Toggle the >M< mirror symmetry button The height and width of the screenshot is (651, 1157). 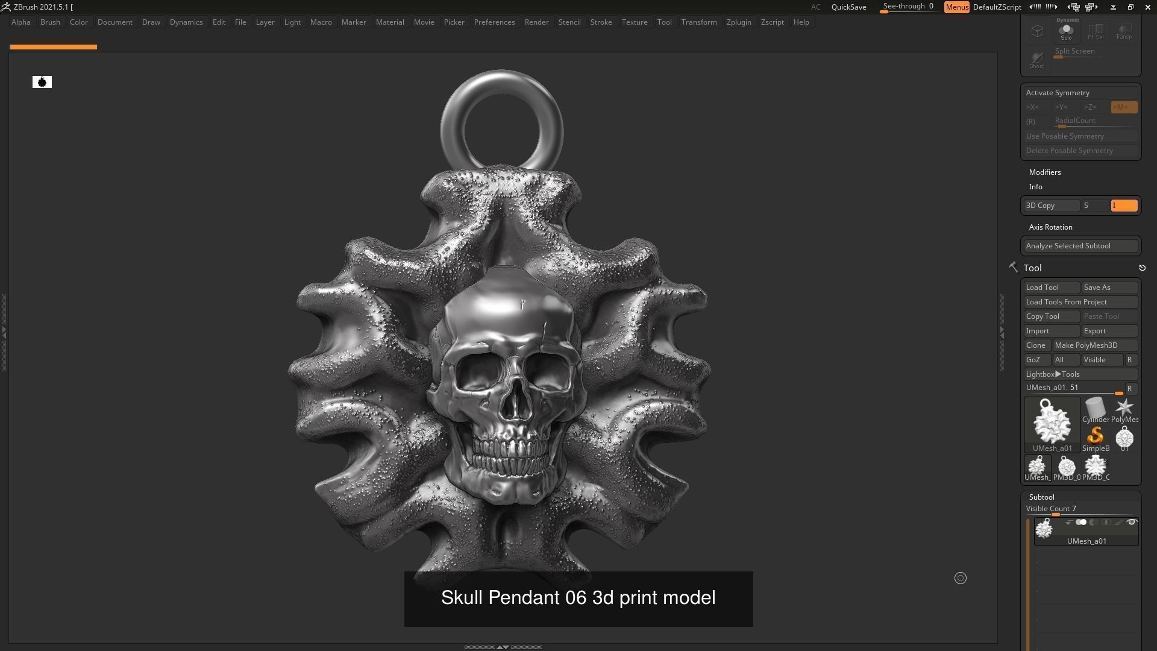click(x=1124, y=107)
